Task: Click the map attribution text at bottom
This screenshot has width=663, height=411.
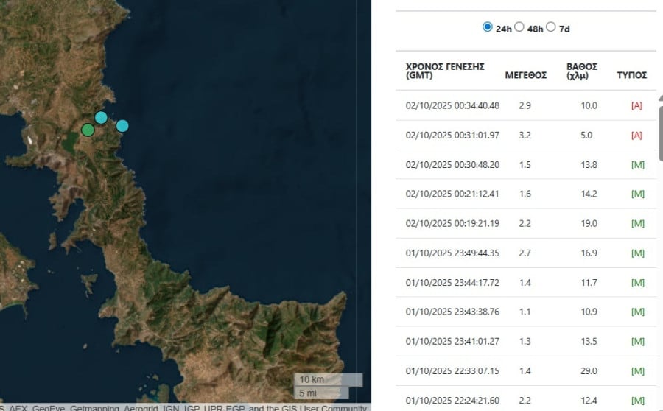Action: pos(184,407)
